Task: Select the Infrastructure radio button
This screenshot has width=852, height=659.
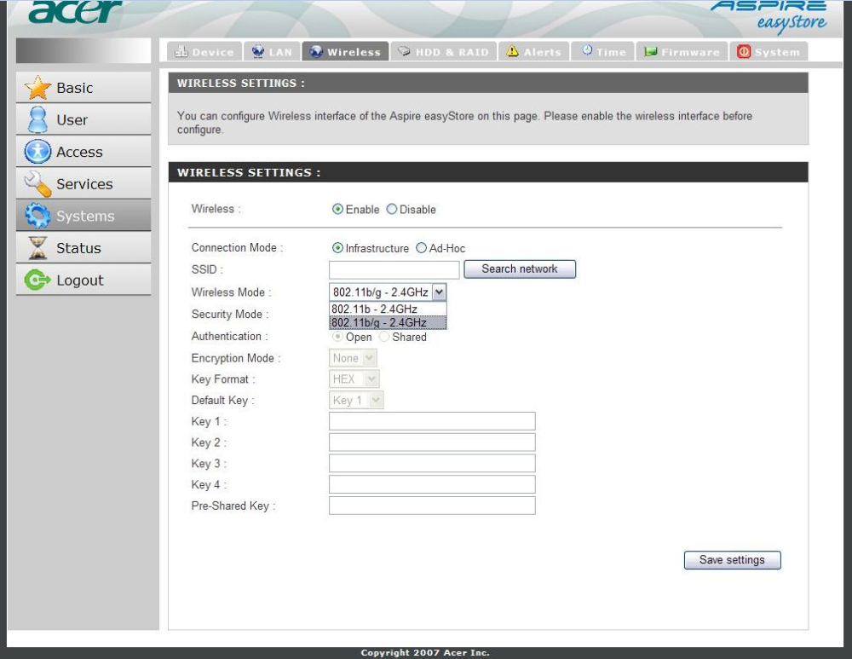Action: pyautogui.click(x=337, y=248)
